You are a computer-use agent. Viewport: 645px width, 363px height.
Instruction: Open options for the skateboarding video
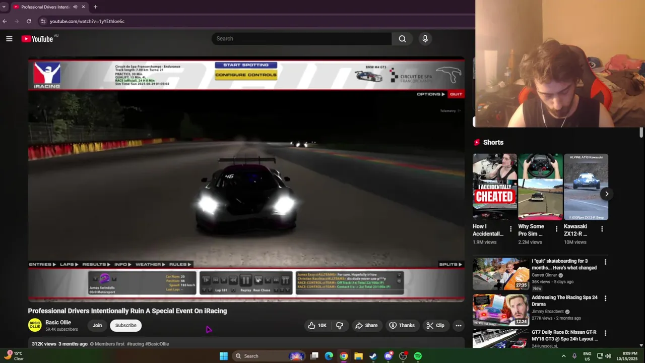[605, 262]
